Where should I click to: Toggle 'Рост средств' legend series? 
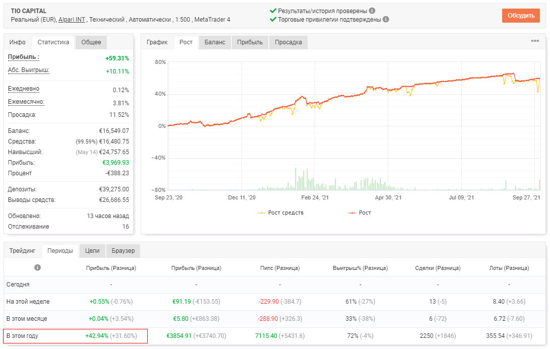click(281, 213)
